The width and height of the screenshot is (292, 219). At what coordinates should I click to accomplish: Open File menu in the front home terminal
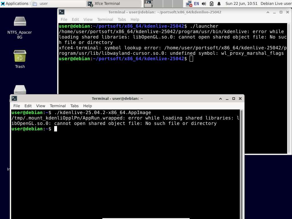17,106
